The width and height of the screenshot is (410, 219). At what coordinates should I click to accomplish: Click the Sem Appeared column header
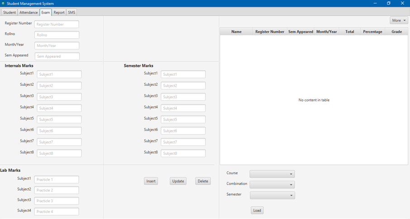pyautogui.click(x=300, y=32)
